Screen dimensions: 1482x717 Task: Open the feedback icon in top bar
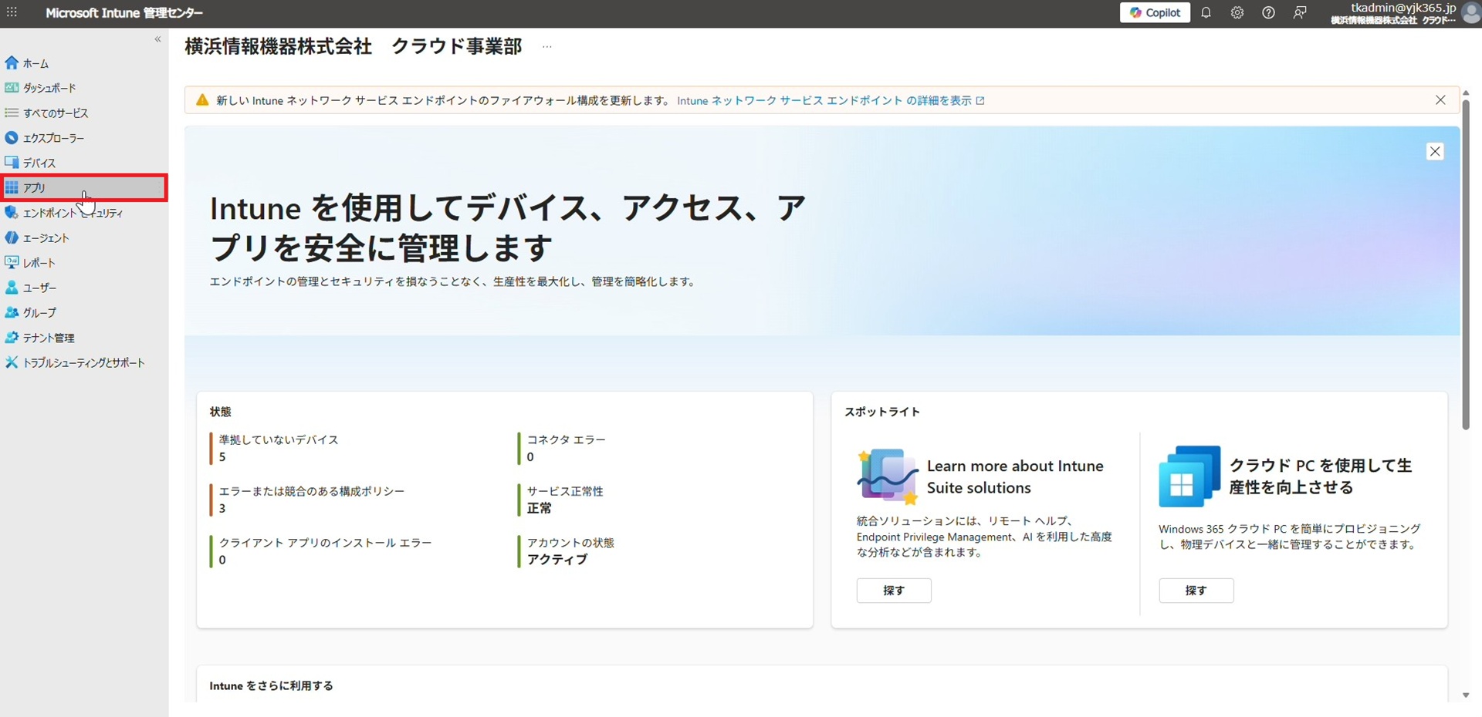click(x=1300, y=13)
